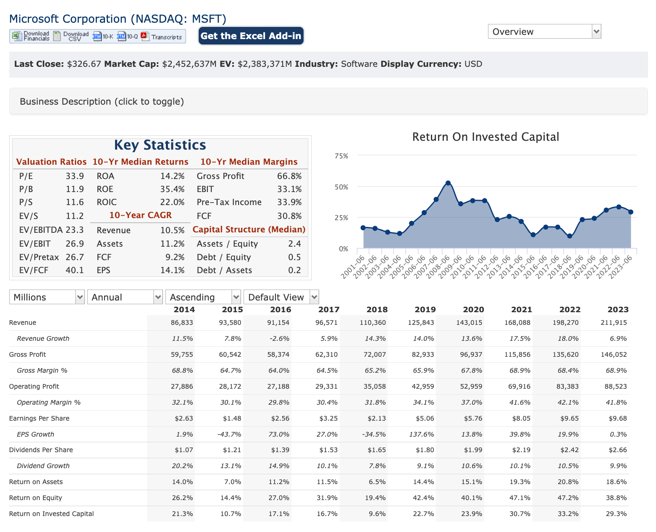656x532 pixels.
Task: Click the 2015 EPS Growth value -43.7%
Action: (229, 435)
